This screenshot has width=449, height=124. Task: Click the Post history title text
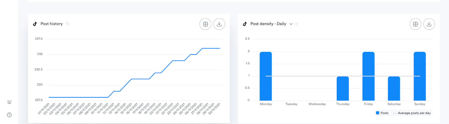52,24
